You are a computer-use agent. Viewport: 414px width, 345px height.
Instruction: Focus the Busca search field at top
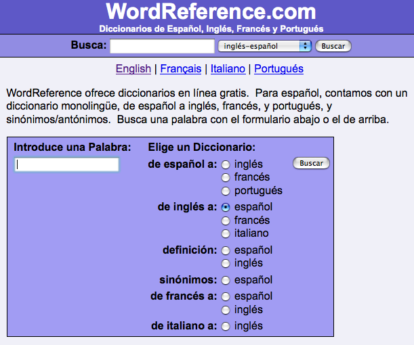click(x=162, y=46)
